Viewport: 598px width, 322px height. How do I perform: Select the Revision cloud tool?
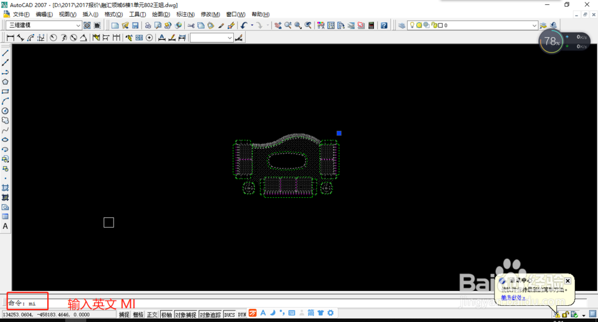tap(5, 121)
